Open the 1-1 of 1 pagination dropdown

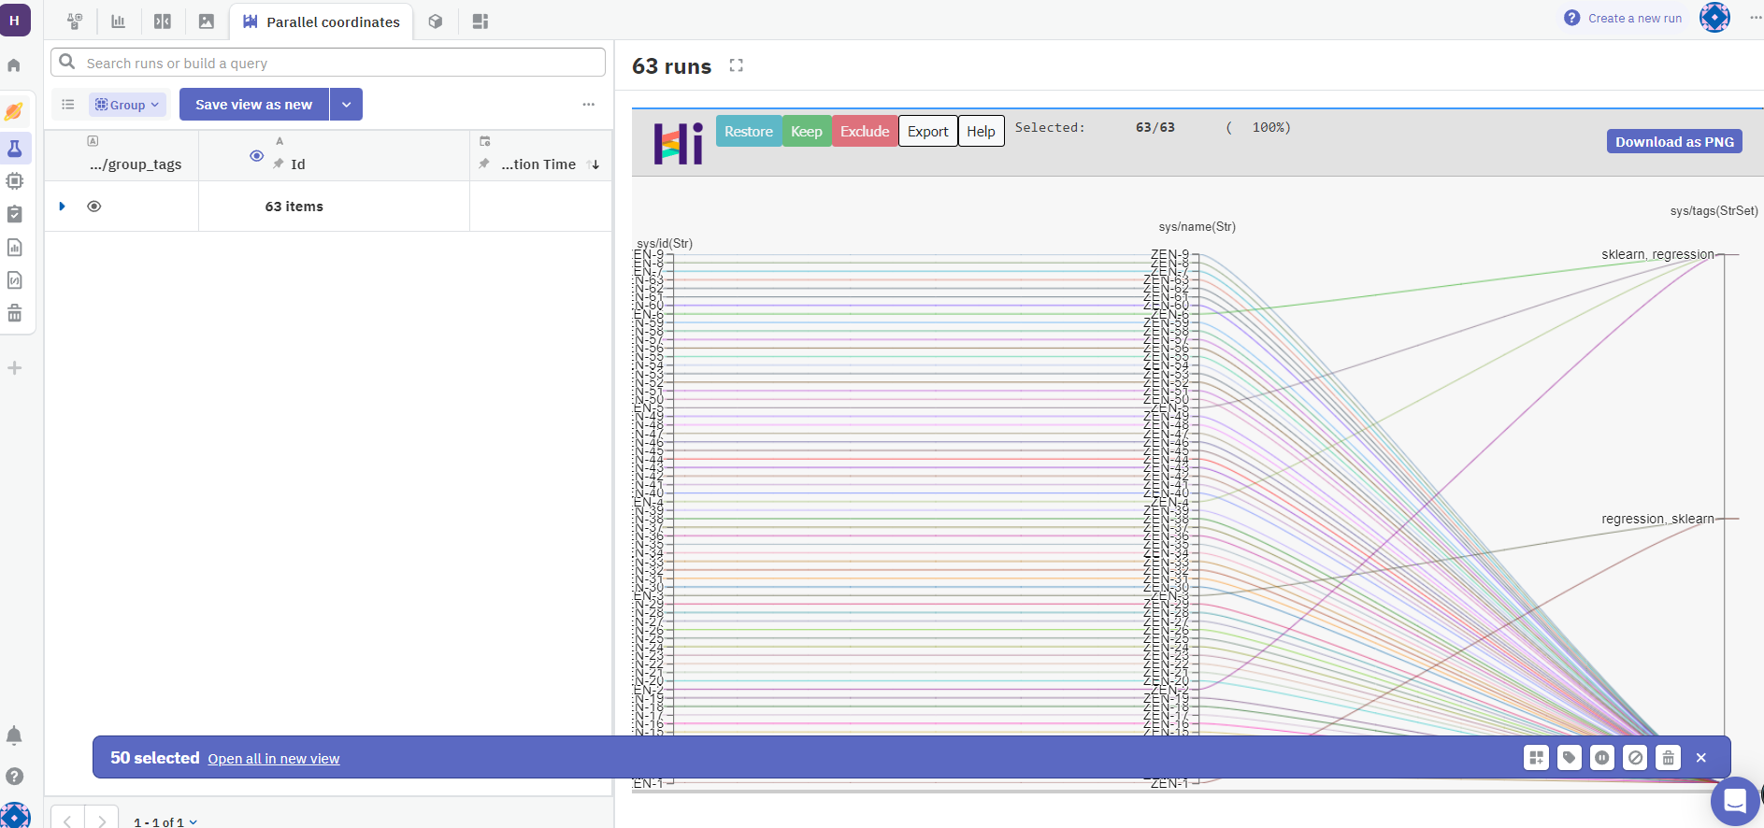(165, 822)
